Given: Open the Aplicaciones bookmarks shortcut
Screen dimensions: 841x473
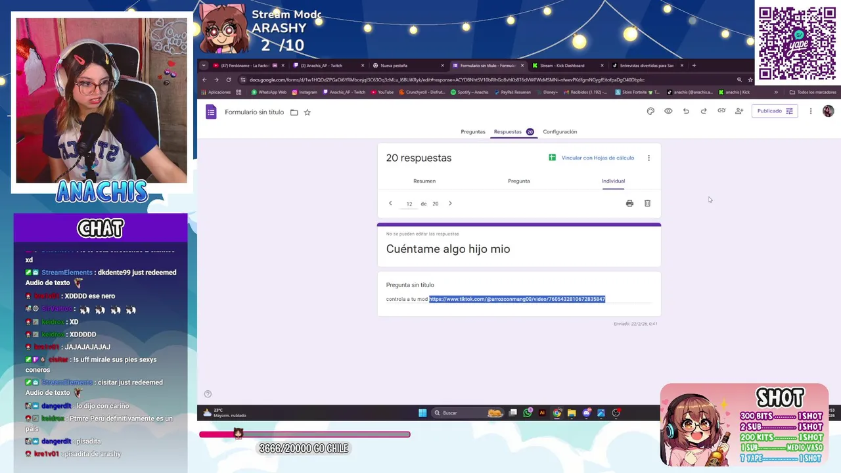Looking at the screenshot, I should pos(216,93).
